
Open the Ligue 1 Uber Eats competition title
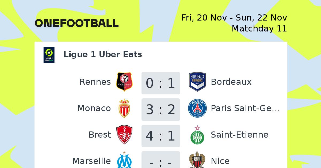pos(103,54)
